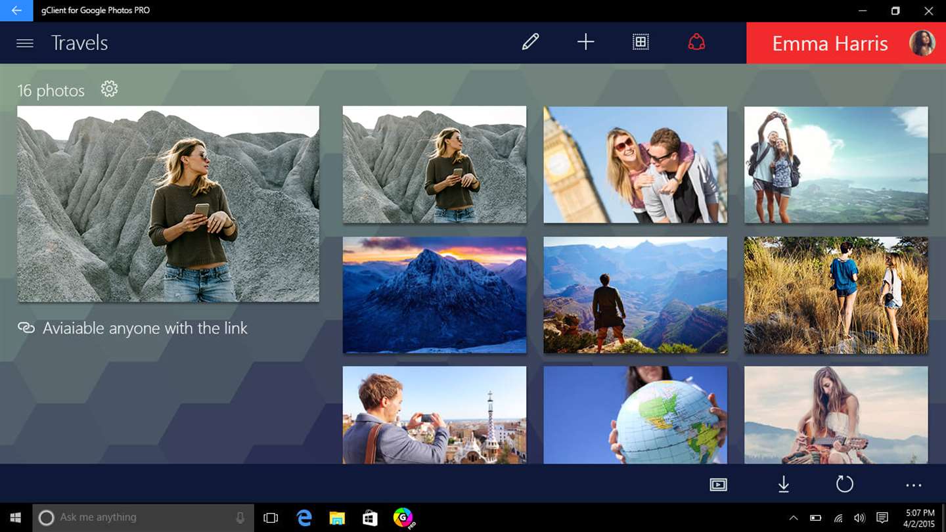Open the Action Center notifications icon
This screenshot has height=532, width=946.
pos(882,518)
